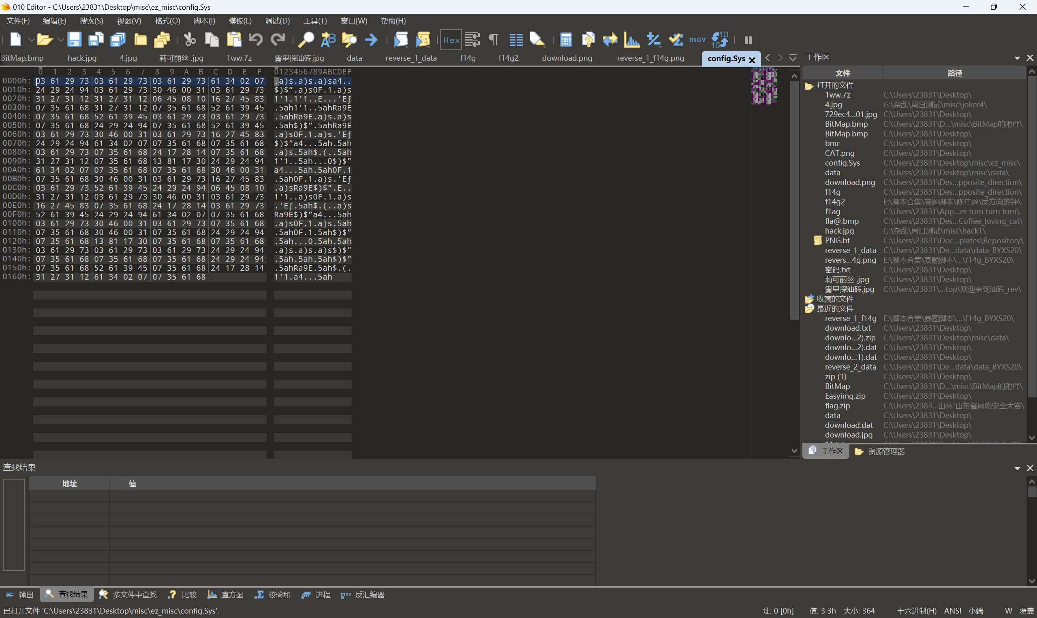Click the 工作区 bottom panel tab
Image resolution: width=1037 pixels, height=618 pixels.
(826, 451)
